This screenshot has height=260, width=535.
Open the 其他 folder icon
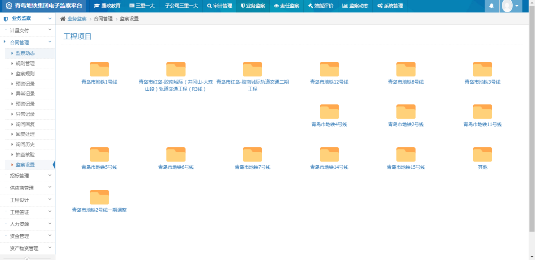click(482, 155)
